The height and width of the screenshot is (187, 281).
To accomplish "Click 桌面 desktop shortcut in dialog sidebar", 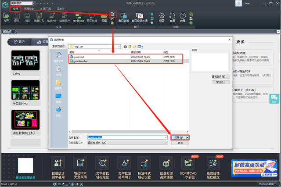I will (x=58, y=98).
